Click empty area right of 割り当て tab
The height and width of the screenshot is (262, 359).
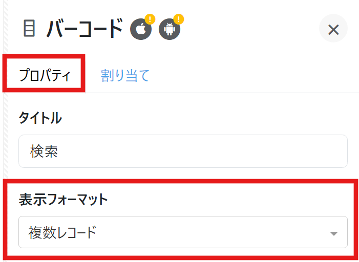pos(246,75)
